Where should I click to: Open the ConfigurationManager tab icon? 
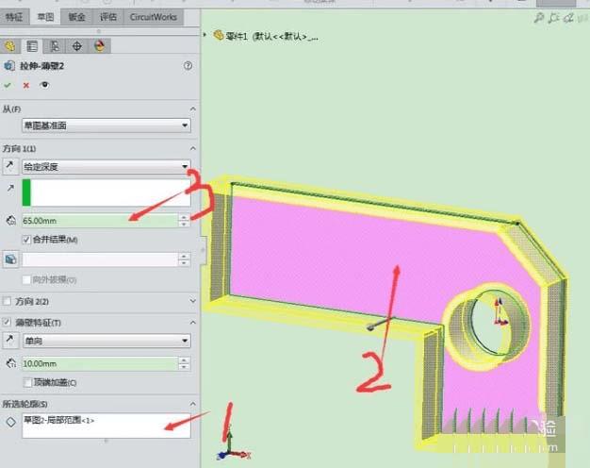(x=55, y=46)
